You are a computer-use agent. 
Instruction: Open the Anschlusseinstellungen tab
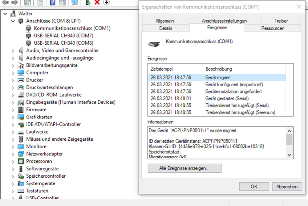(x=224, y=21)
